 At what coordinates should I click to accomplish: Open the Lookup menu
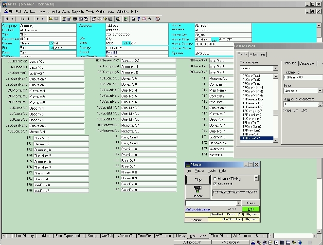44,12
